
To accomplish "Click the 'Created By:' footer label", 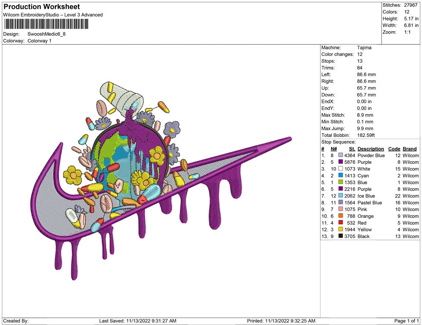I will pyautogui.click(x=16, y=321).
